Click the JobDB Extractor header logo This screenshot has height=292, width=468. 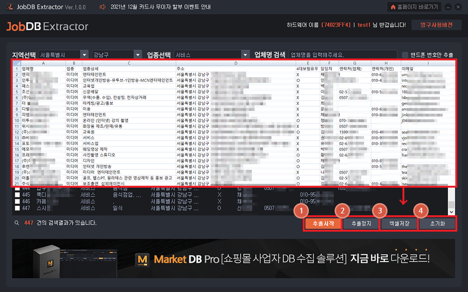47,27
